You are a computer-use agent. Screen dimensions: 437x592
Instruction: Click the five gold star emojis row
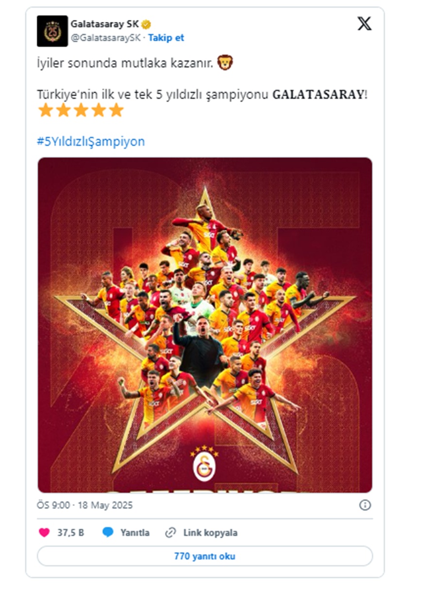[x=81, y=110]
